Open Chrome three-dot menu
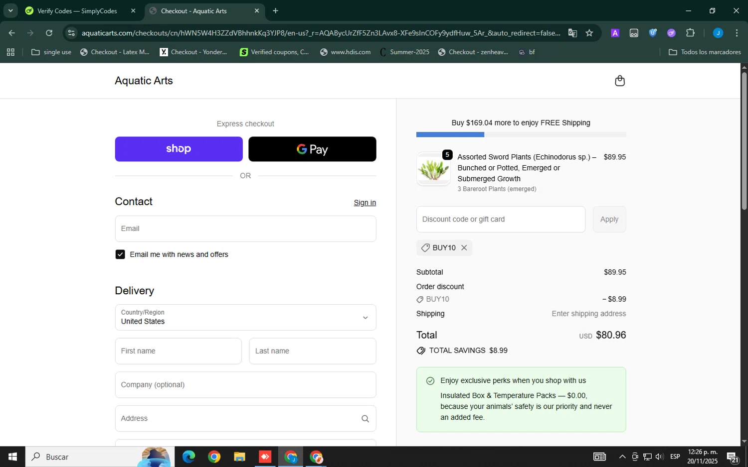Viewport: 748px width, 467px height. [737, 33]
